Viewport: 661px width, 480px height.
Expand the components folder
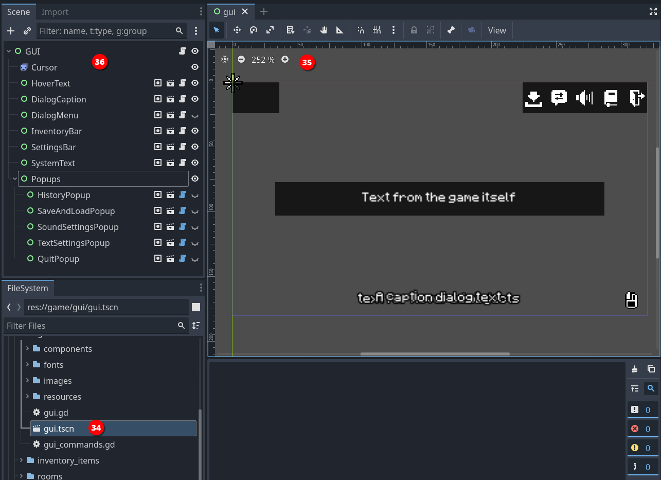[x=27, y=349]
